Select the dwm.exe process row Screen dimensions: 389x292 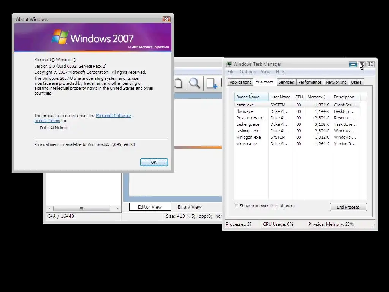coord(297,111)
